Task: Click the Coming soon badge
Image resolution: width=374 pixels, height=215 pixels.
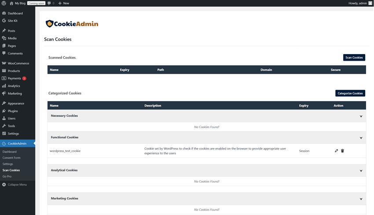Action: click(x=36, y=3)
